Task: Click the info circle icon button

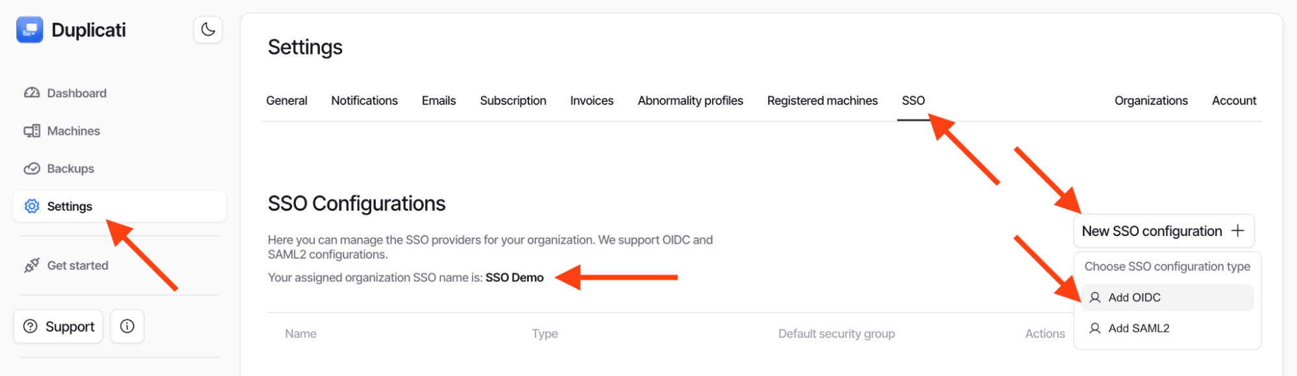Action: (x=127, y=326)
